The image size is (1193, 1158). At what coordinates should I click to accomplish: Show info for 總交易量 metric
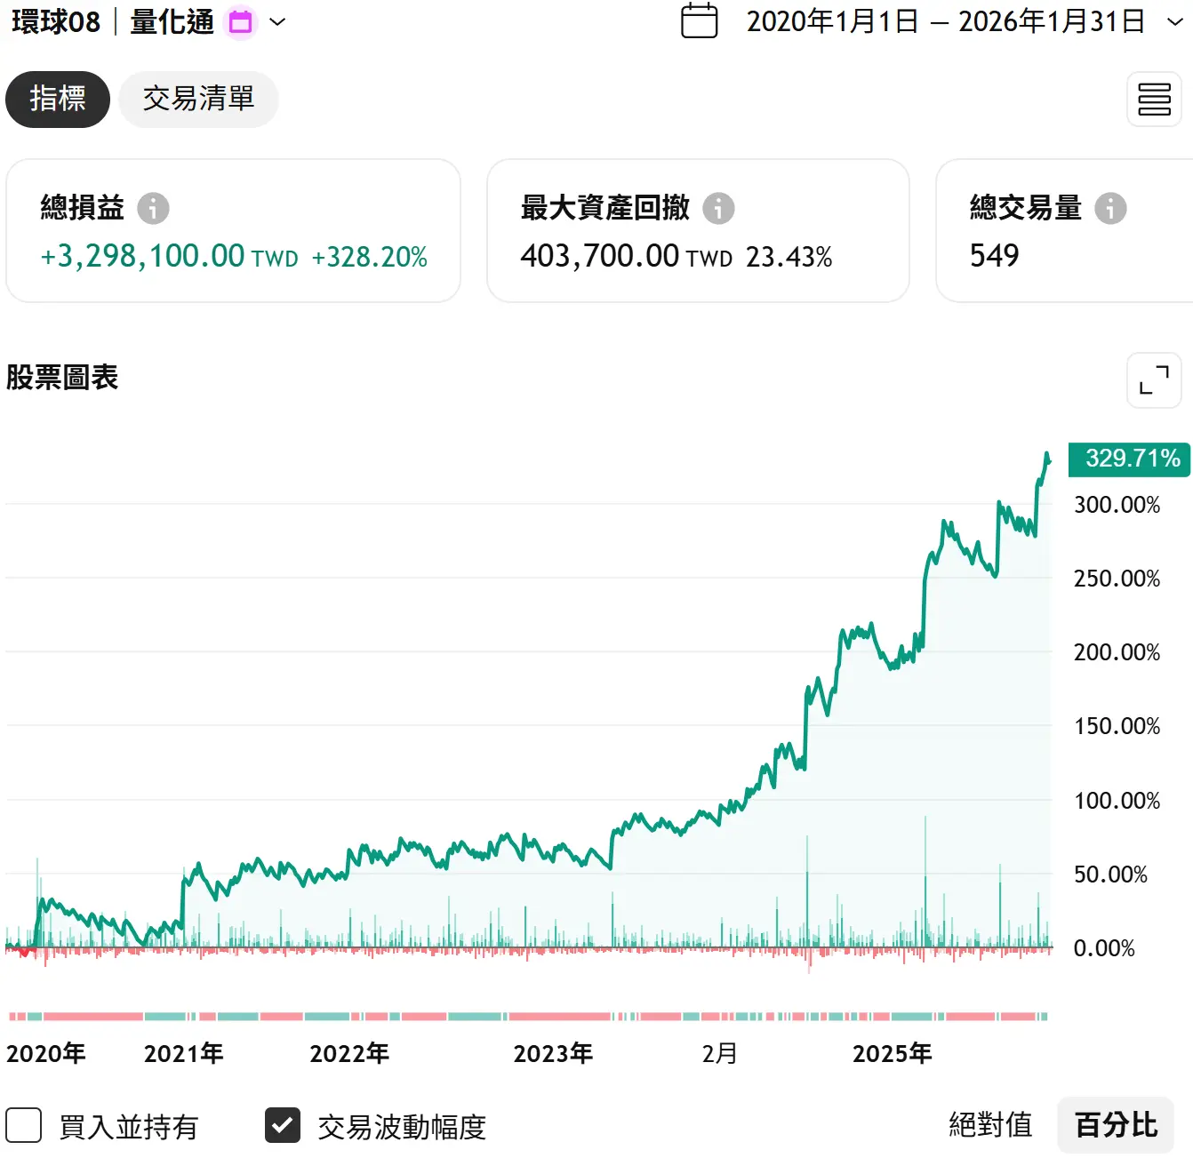point(1110,208)
